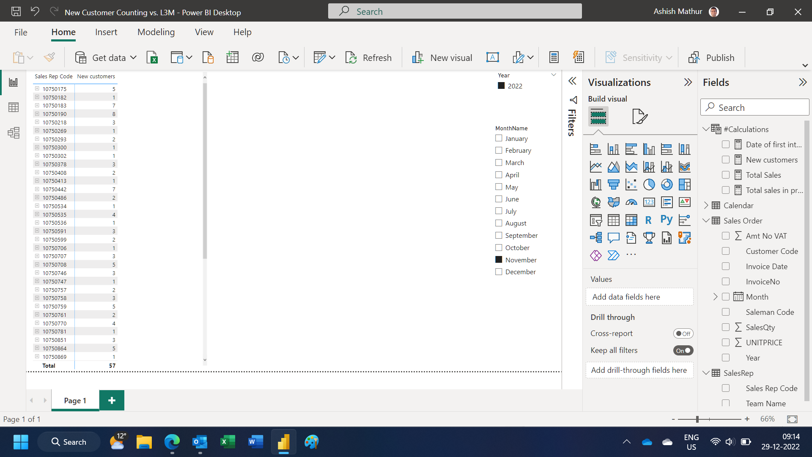This screenshot has width=812, height=457.
Task: Toggle Keep all filters switch
Action: click(x=683, y=350)
